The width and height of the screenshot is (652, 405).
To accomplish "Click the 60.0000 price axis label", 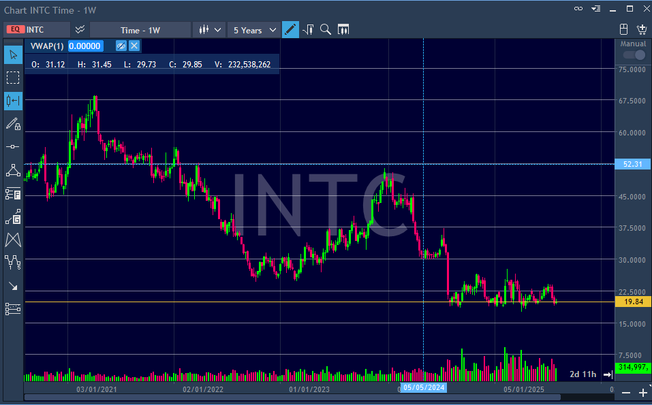I will (632, 133).
